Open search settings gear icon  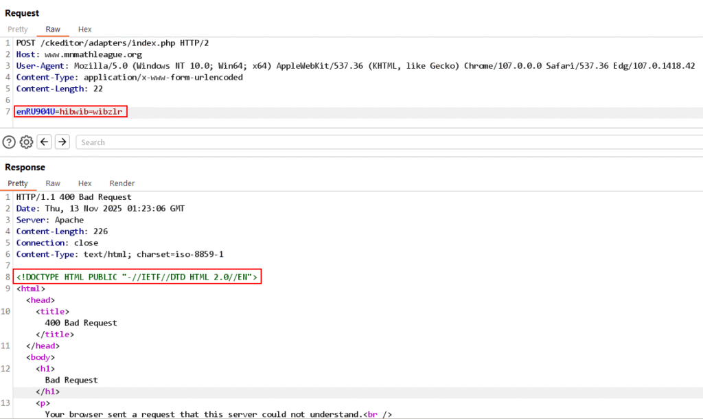[26, 142]
